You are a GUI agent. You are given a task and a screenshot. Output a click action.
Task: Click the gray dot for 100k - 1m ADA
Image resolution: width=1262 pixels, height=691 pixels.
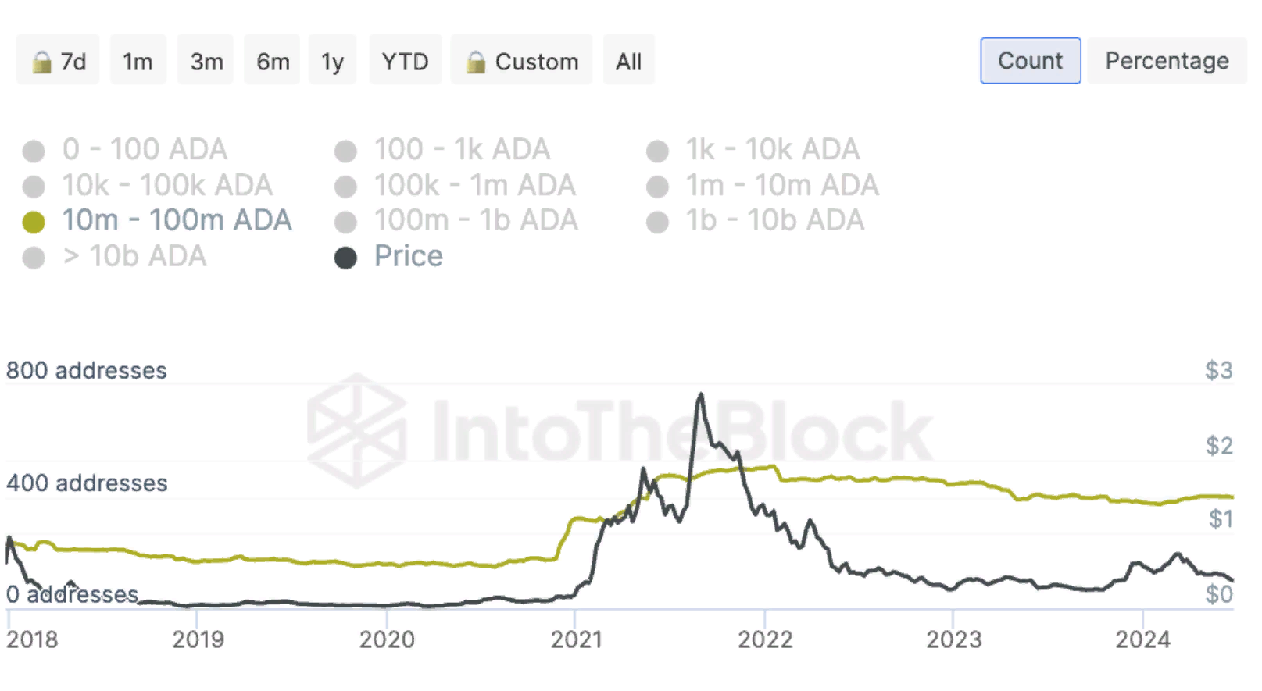pos(345,187)
